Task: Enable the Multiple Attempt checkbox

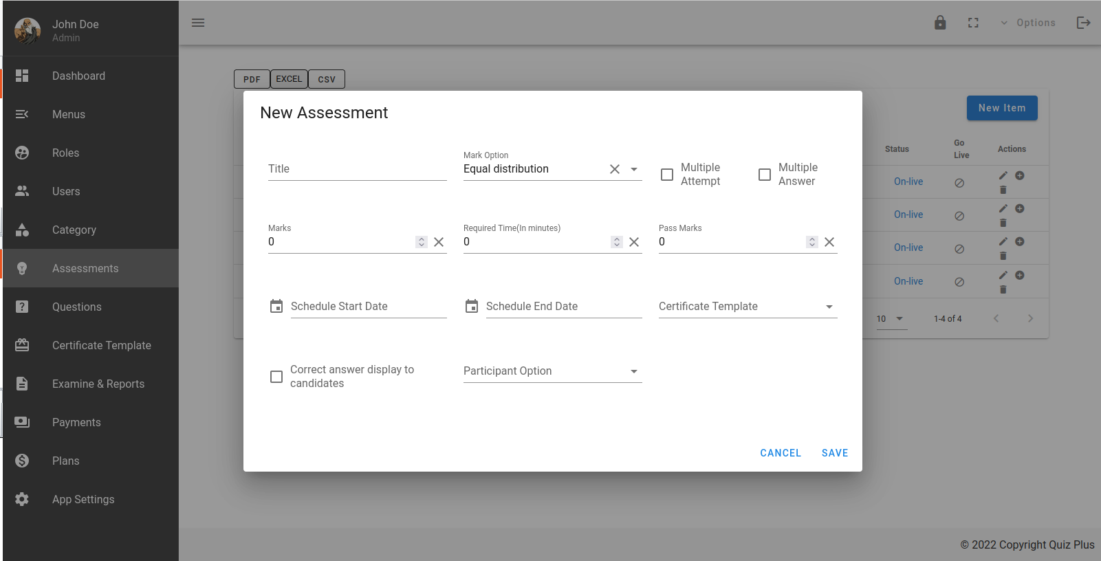Action: pos(667,175)
